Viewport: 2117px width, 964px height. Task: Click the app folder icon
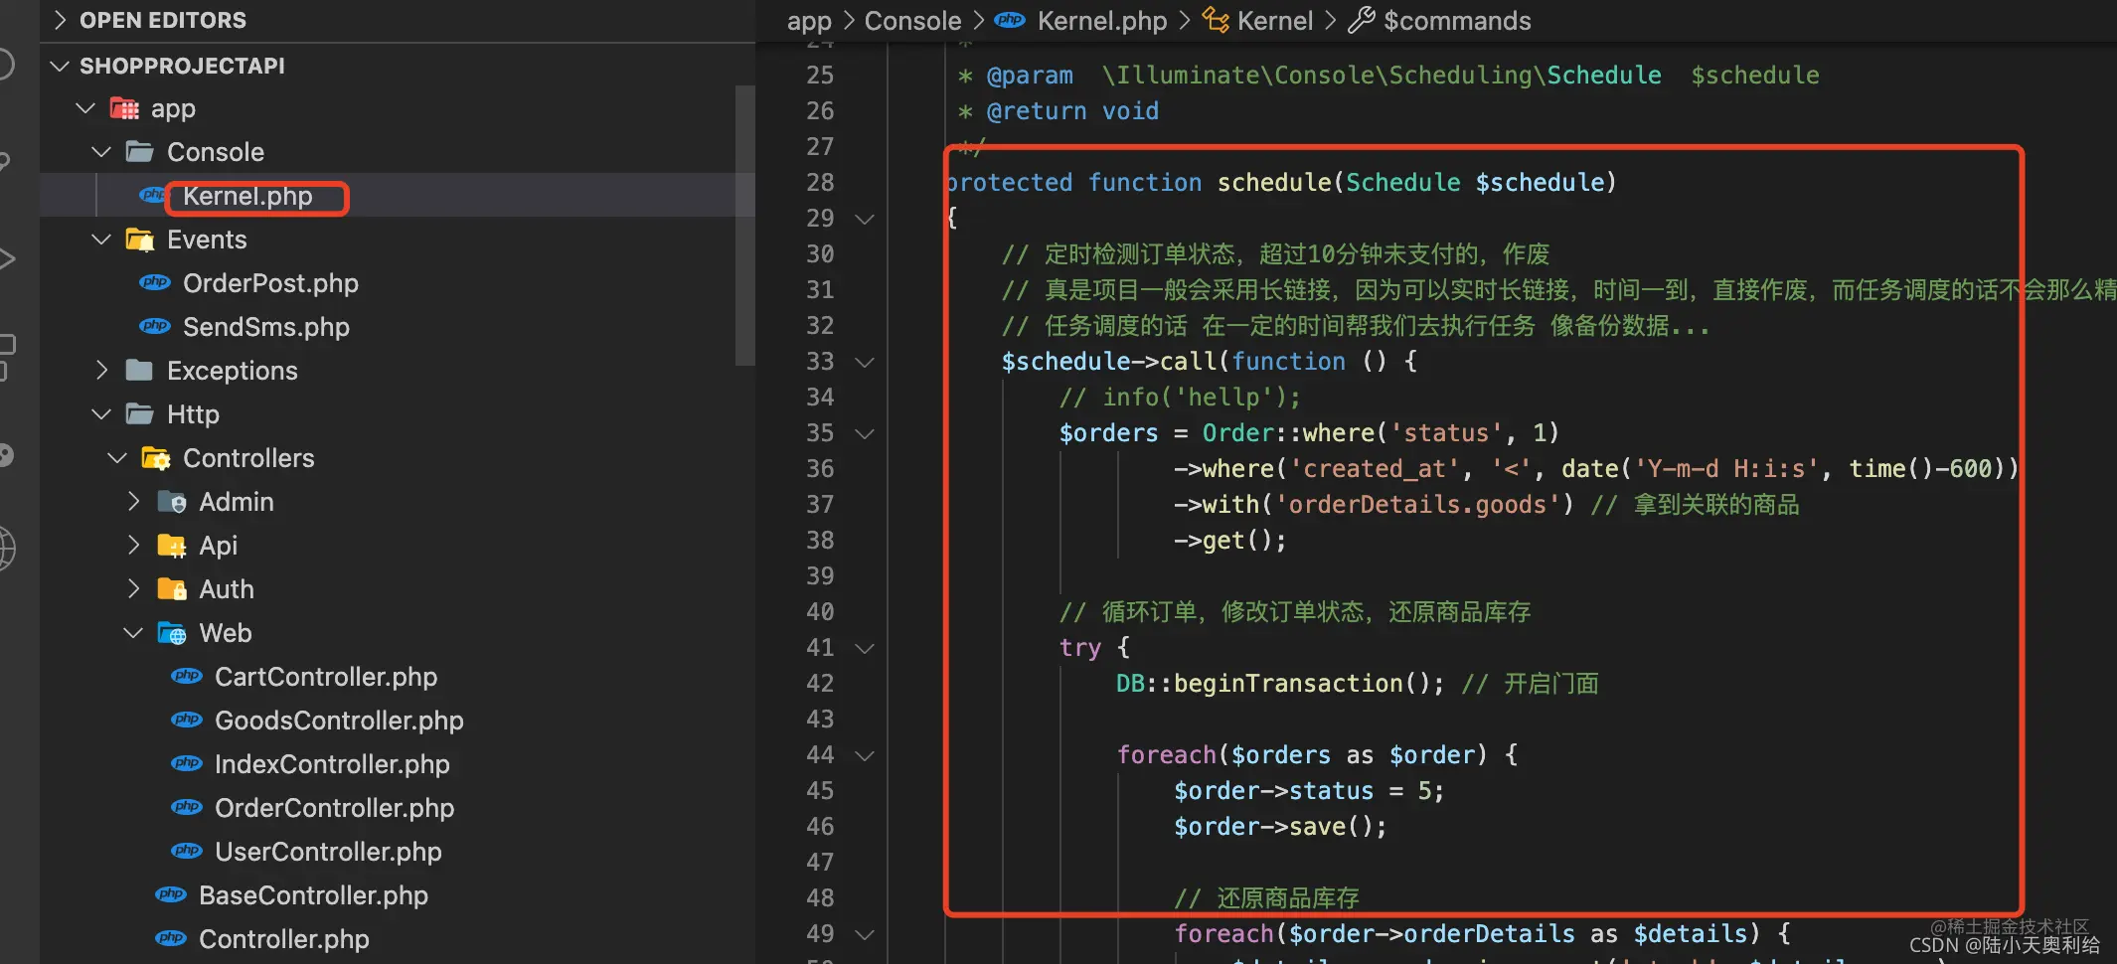pos(124,108)
